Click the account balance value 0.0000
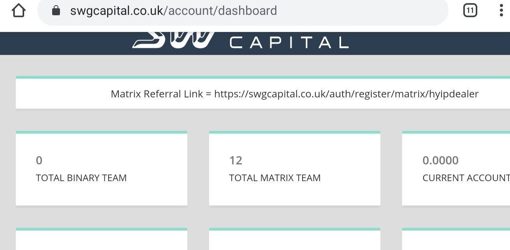Screen dimensions: 510x250 click(440, 160)
